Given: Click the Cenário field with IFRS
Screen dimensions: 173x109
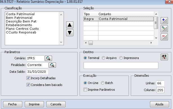Looking at the screenshot, I should coord(35,58).
